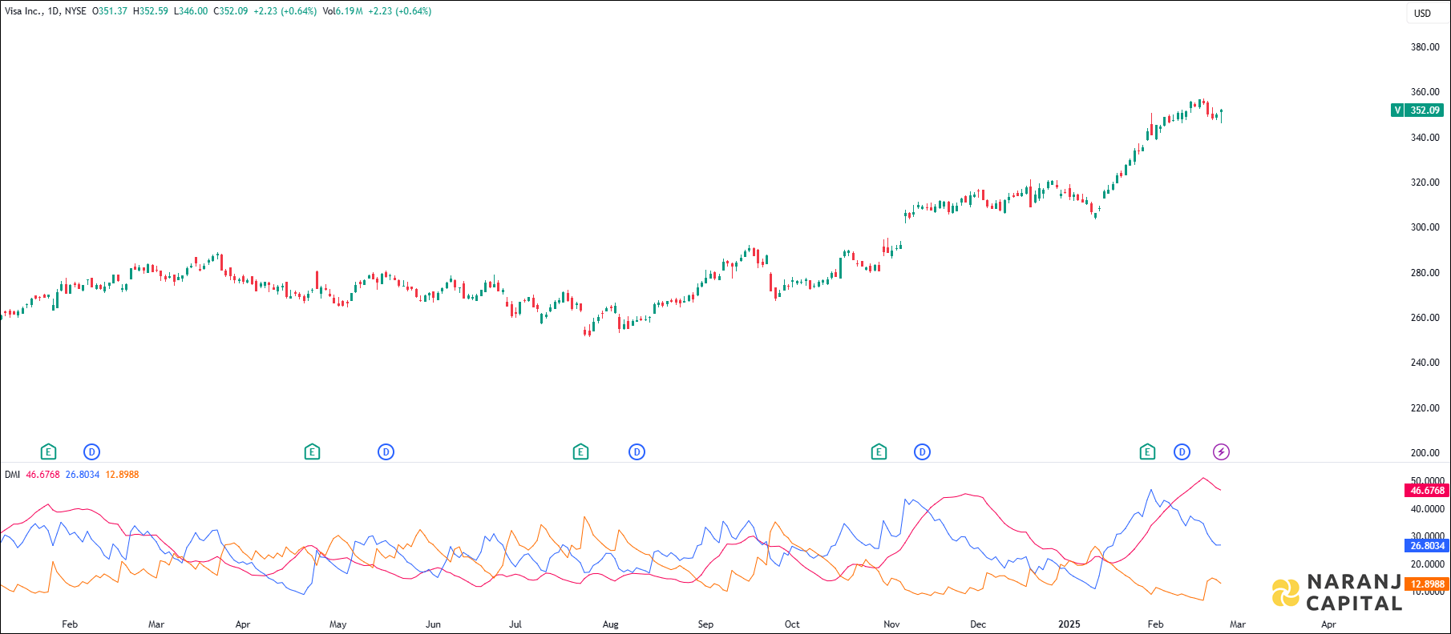Click the high value H352.59

tap(151, 11)
